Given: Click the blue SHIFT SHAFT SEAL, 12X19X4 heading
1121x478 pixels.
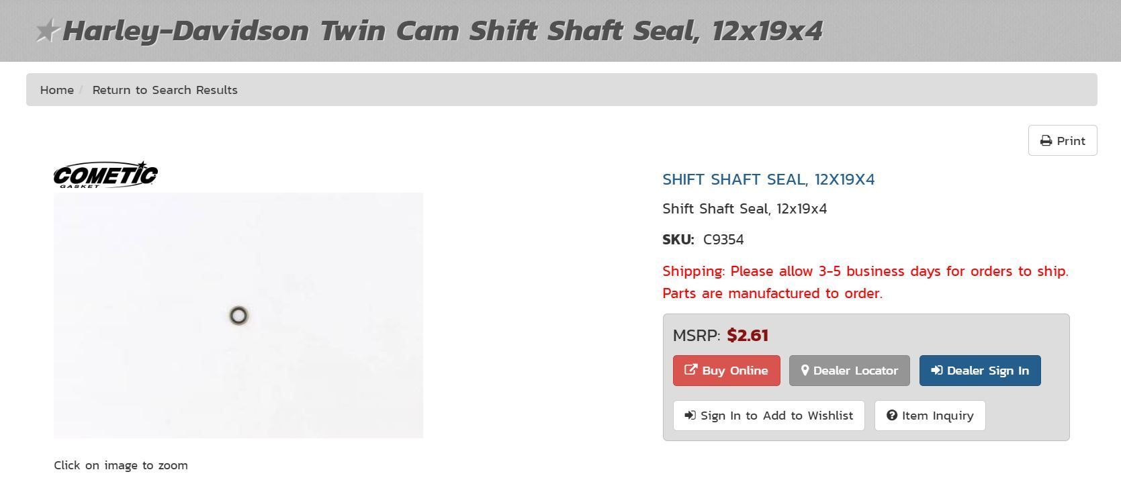Looking at the screenshot, I should 768,180.
